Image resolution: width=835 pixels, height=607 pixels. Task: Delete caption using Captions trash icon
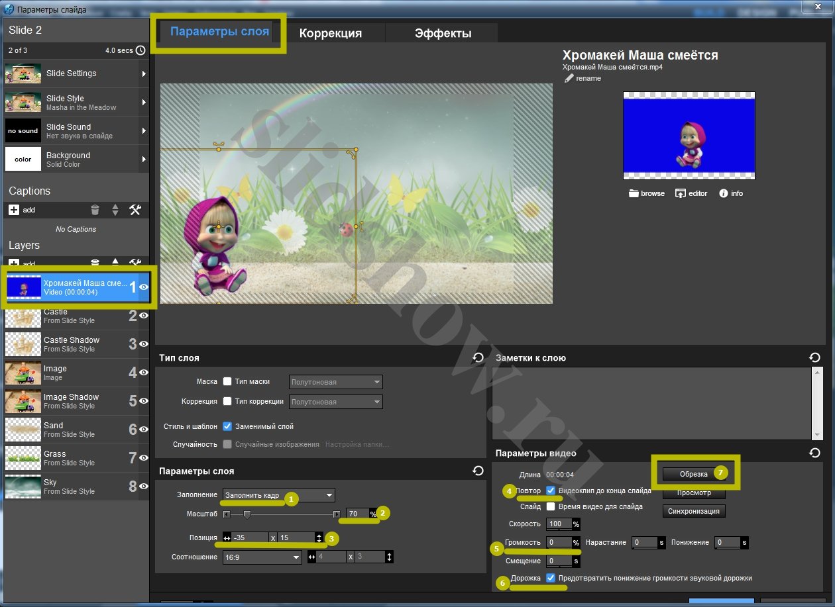95,210
